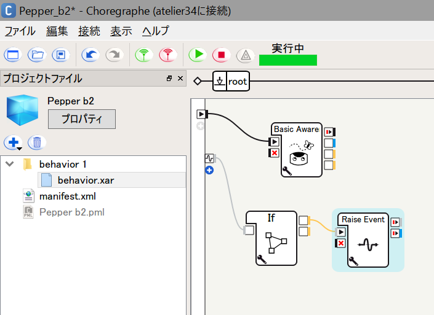Click Raise Event onStart input port
434x315 pixels.
(340, 232)
